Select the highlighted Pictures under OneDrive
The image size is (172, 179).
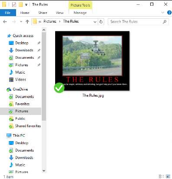[20, 111]
